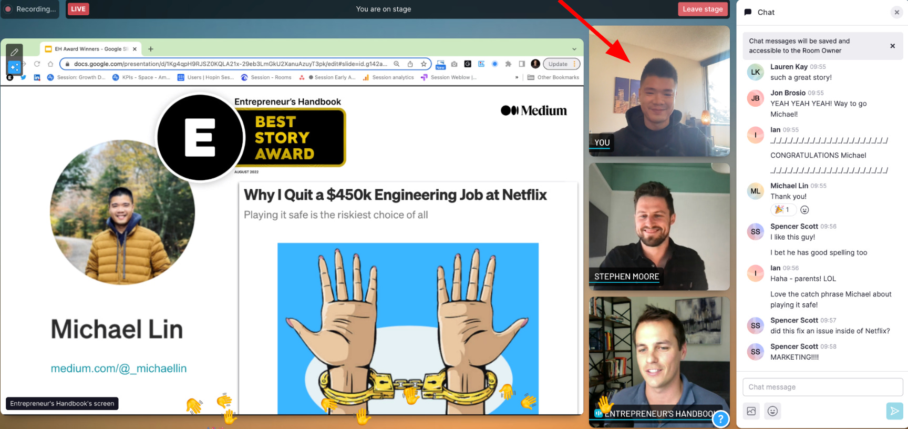The width and height of the screenshot is (908, 429).
Task: Attach an image to the chat
Action: tap(751, 411)
